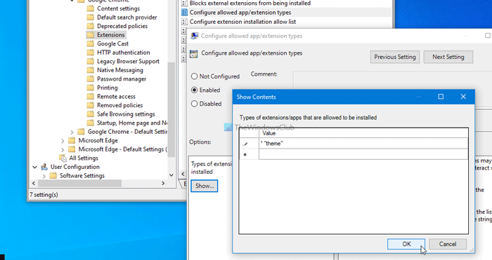
Task: Edit the "theme" value cell
Action: (x=363, y=144)
